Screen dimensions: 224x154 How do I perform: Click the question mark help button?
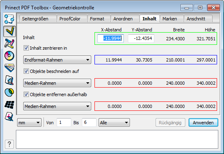9,144
